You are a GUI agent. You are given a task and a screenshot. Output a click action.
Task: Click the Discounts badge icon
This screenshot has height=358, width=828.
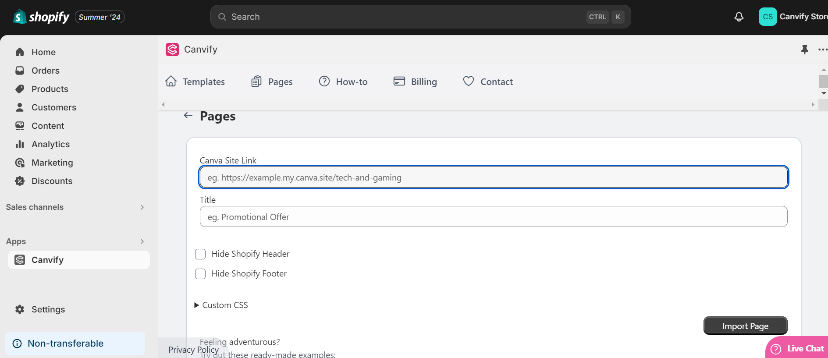[x=20, y=181]
